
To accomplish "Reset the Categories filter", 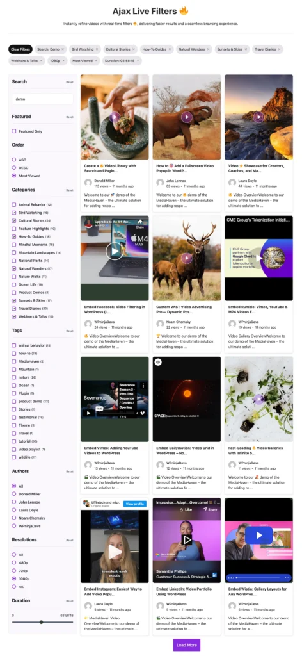I will click(x=69, y=190).
